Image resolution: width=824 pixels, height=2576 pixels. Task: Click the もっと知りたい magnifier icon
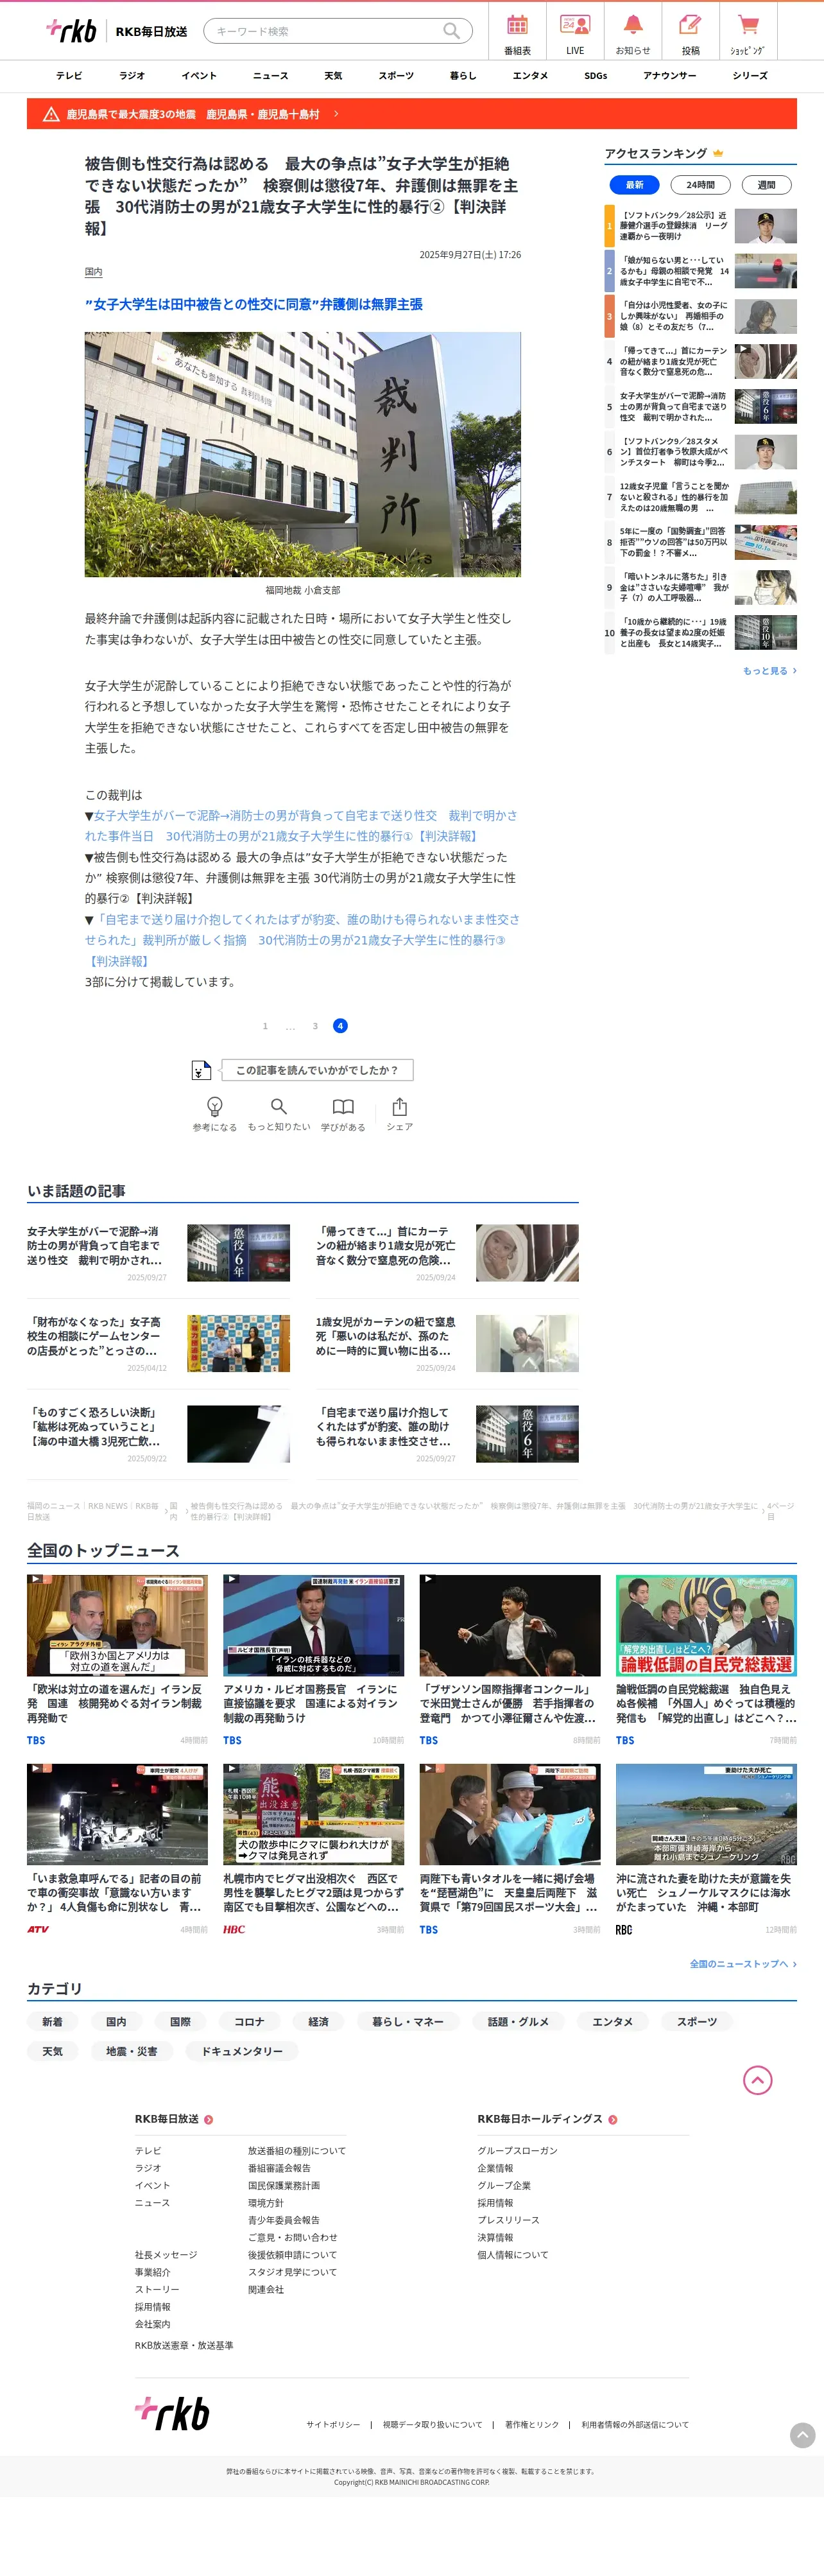279,1106
